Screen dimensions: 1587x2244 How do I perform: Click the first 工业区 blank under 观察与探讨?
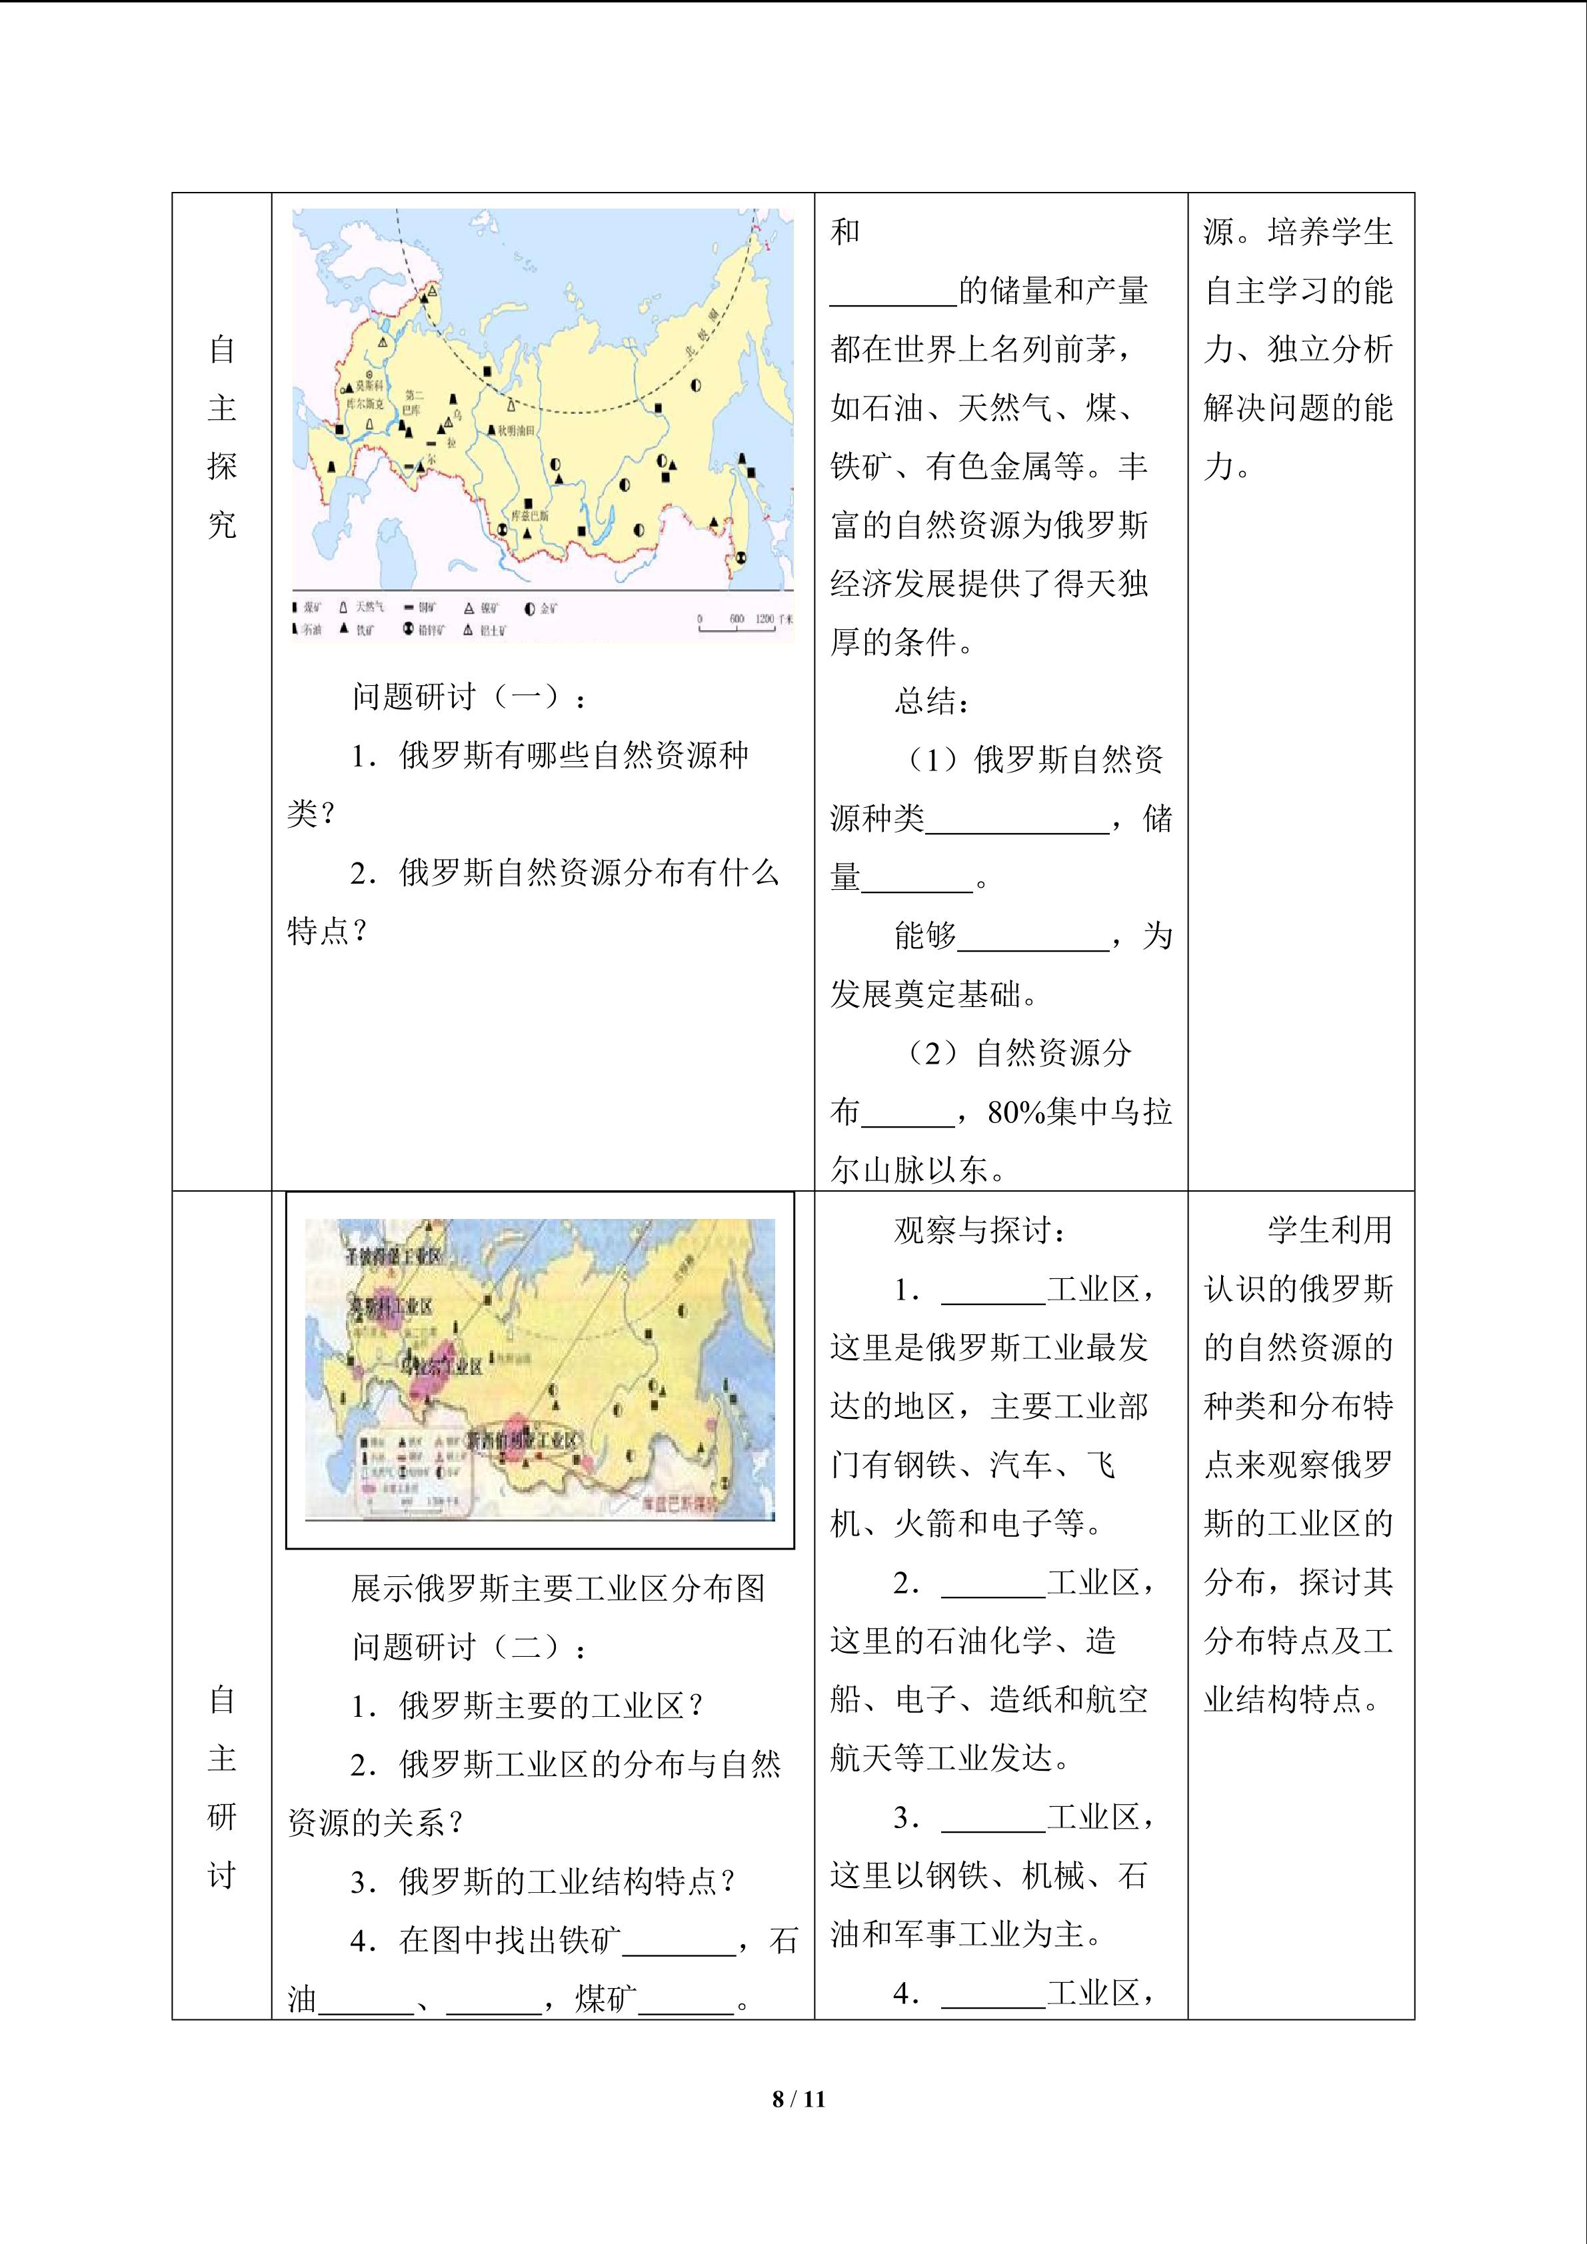(993, 1289)
